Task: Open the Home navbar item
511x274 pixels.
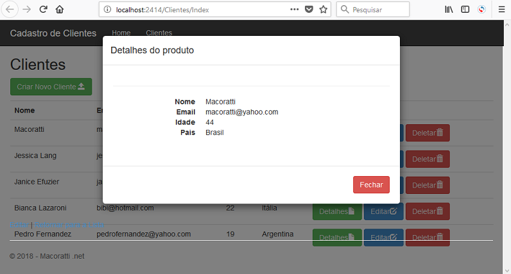Action: tap(121, 33)
